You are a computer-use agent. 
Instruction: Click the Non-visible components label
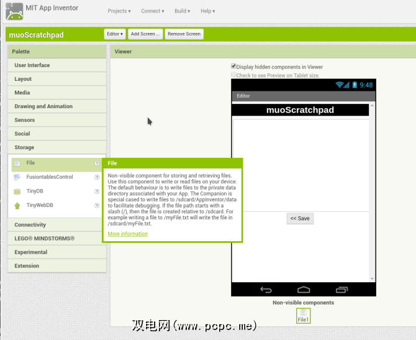(x=303, y=303)
